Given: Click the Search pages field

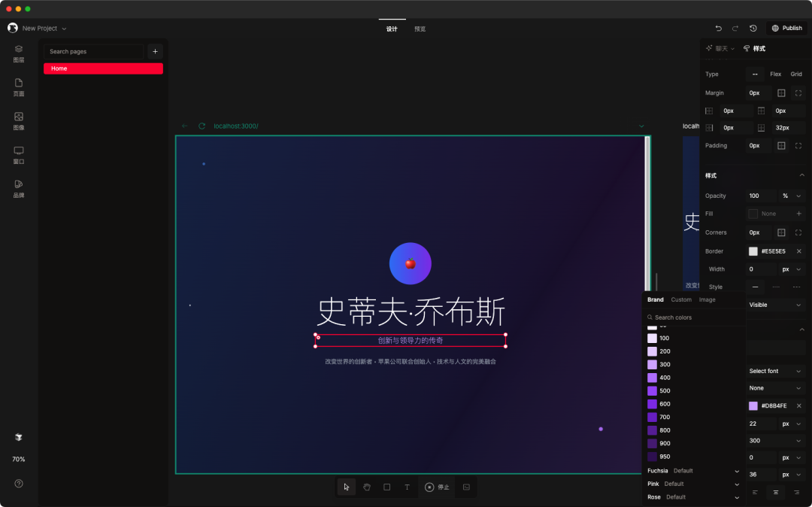Looking at the screenshot, I should point(93,51).
